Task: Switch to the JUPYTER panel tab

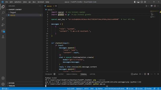Action: tap(92, 74)
